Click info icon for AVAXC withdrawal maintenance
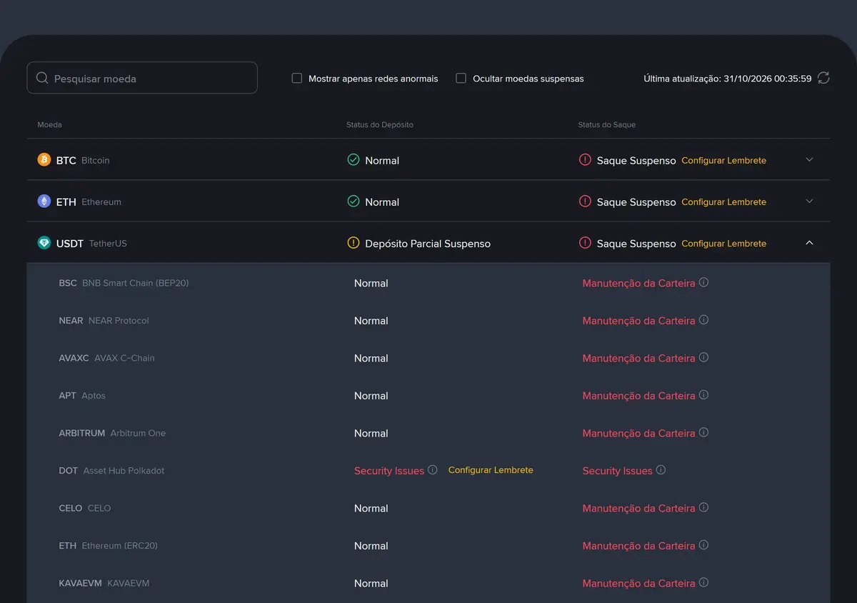The width and height of the screenshot is (857, 603). (x=703, y=357)
